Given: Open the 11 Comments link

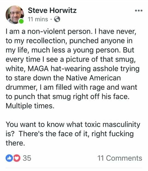Looking at the screenshot, I should 120,158.
